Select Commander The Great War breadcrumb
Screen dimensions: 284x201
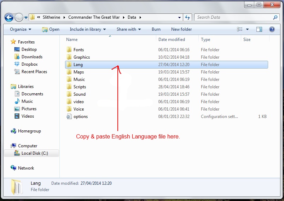(94, 17)
